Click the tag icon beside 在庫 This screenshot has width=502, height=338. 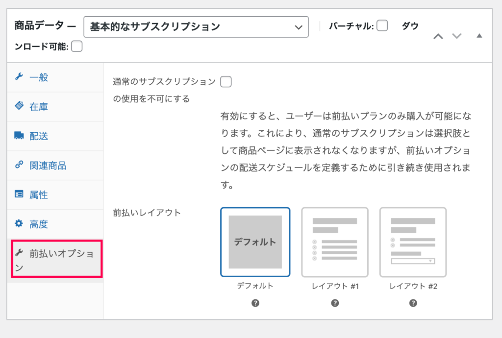coord(19,105)
